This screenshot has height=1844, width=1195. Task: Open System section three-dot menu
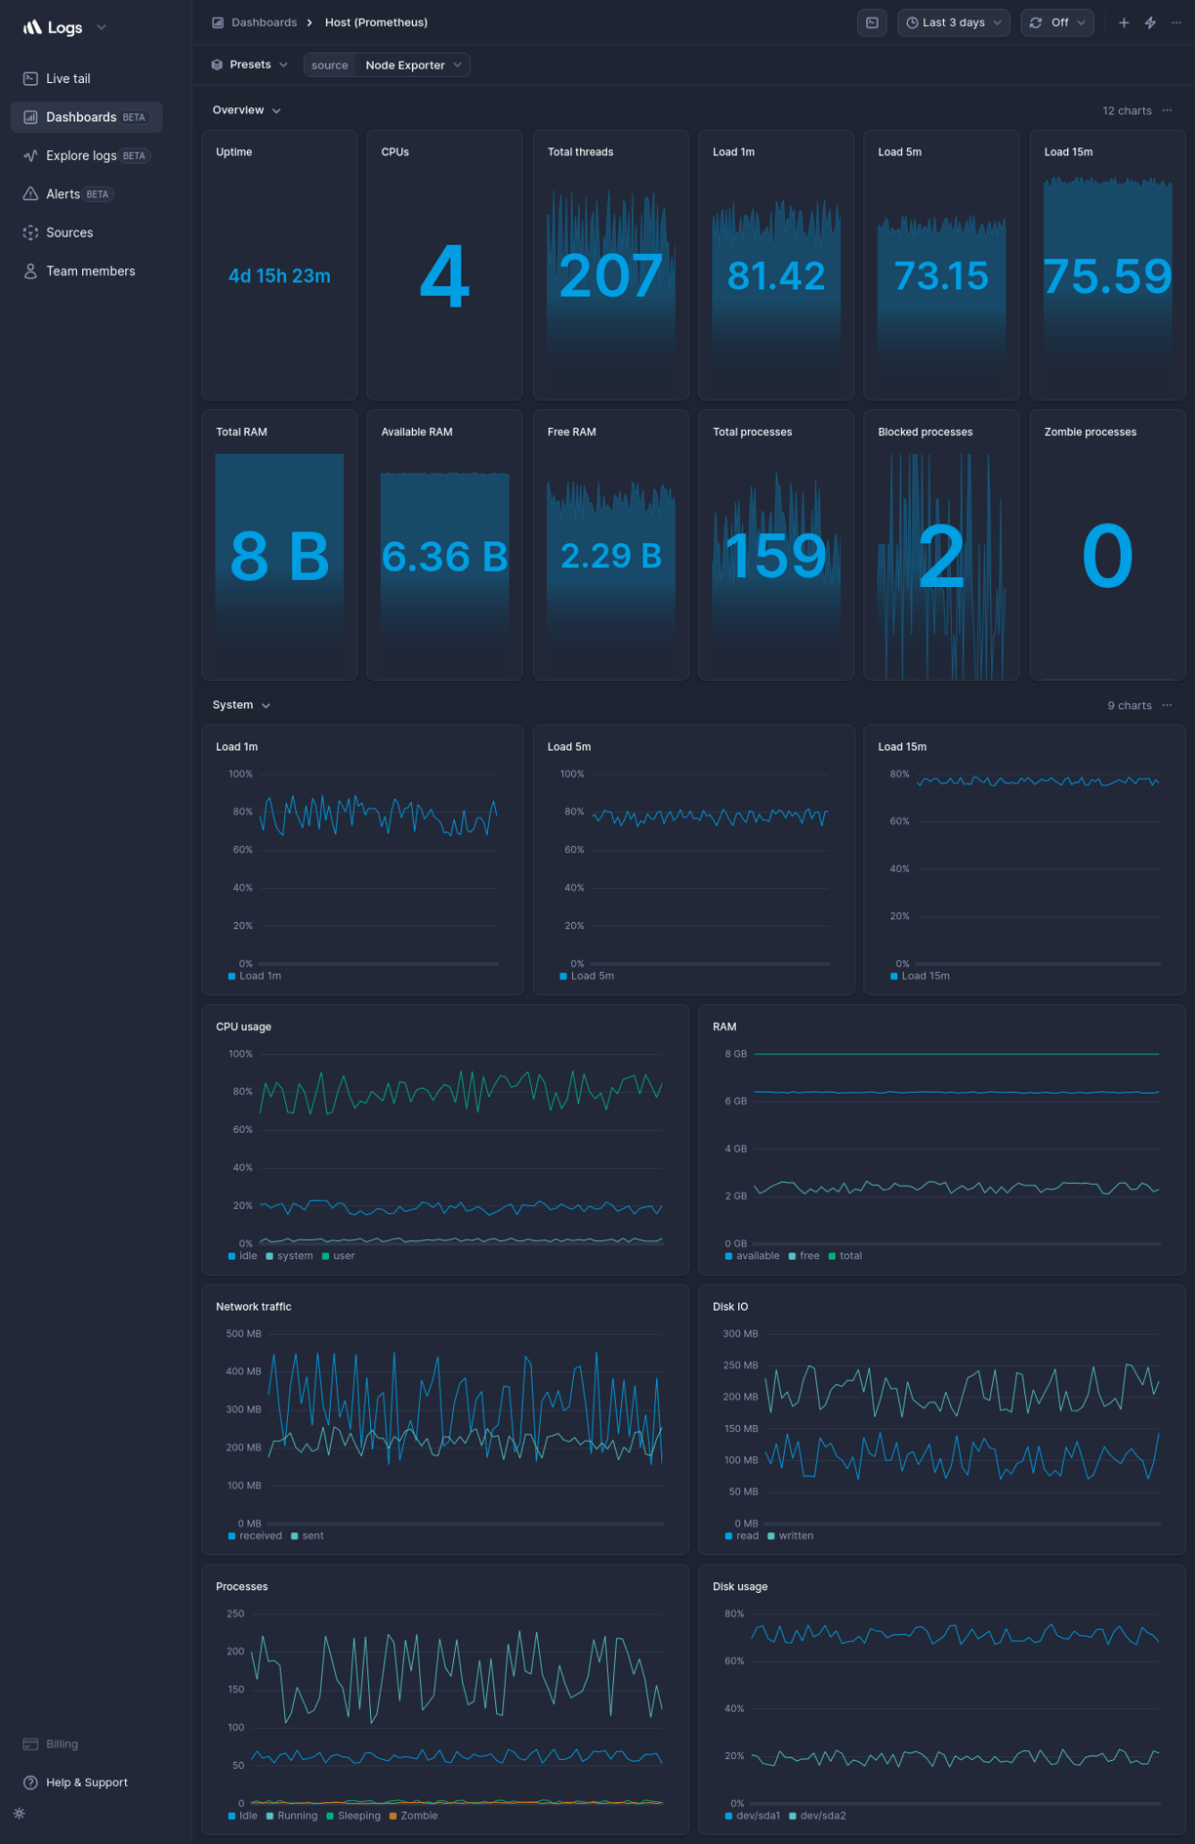pos(1167,705)
